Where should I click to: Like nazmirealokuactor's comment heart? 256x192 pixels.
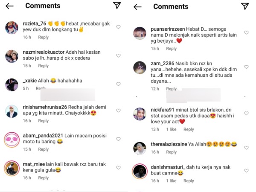coord(118,55)
